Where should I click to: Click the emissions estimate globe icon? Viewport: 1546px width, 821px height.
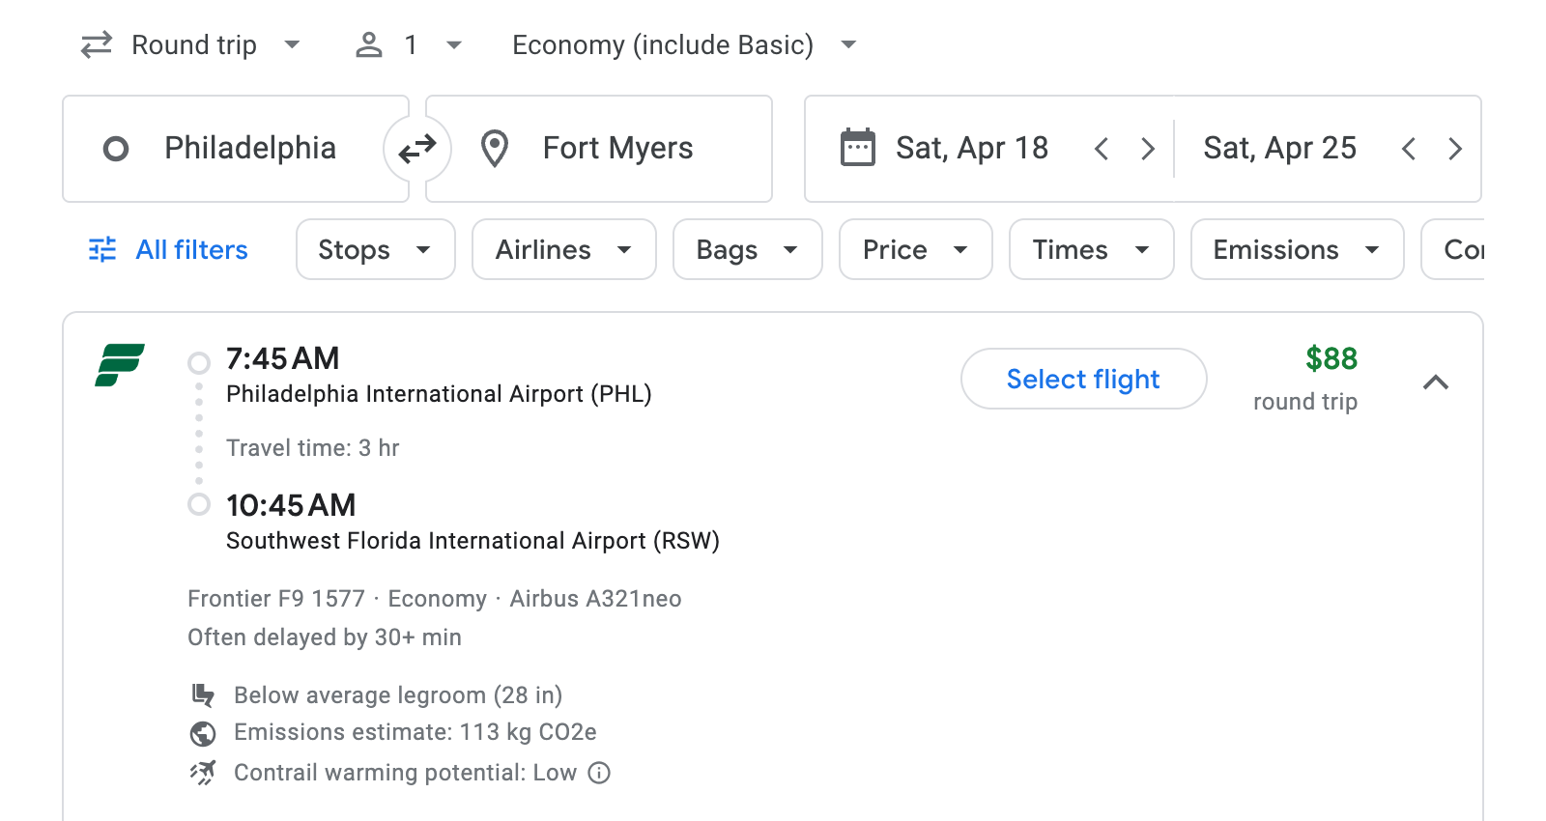coord(203,732)
